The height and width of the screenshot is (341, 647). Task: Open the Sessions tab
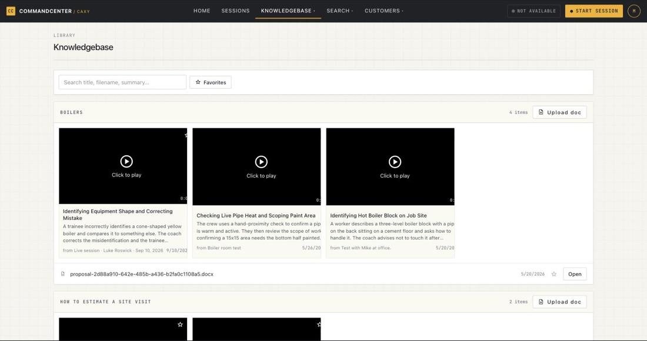pos(235,11)
